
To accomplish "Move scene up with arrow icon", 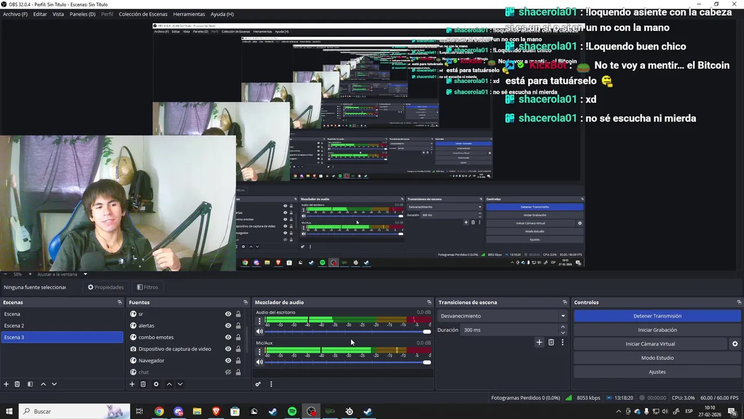I will 43,384.
